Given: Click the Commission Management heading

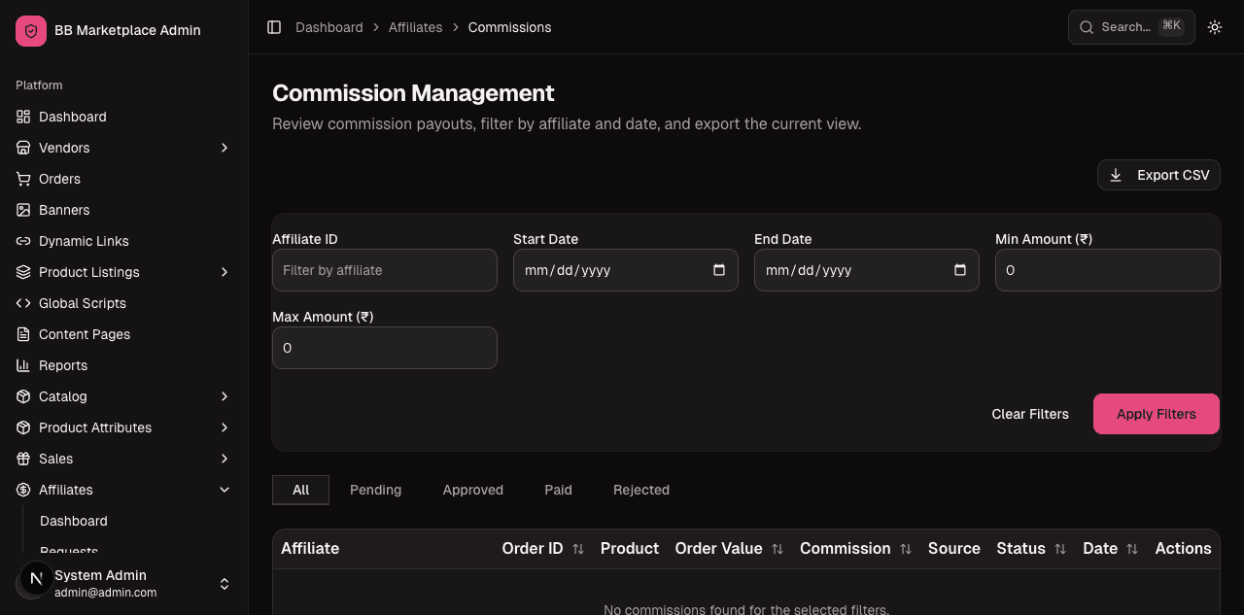Looking at the screenshot, I should click(413, 93).
